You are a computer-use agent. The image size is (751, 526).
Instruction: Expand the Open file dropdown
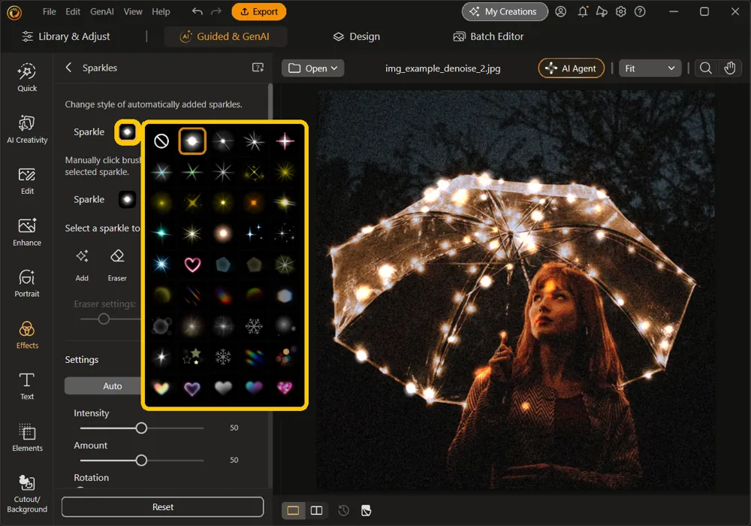(x=312, y=68)
